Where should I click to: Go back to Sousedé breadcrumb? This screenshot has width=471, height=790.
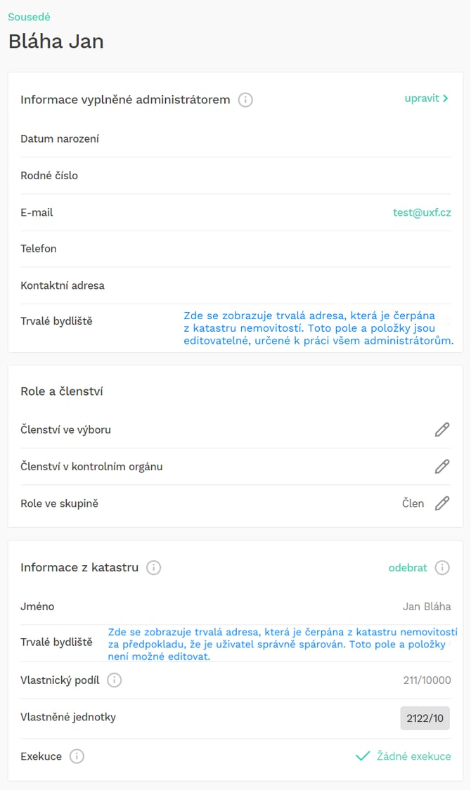29,17
